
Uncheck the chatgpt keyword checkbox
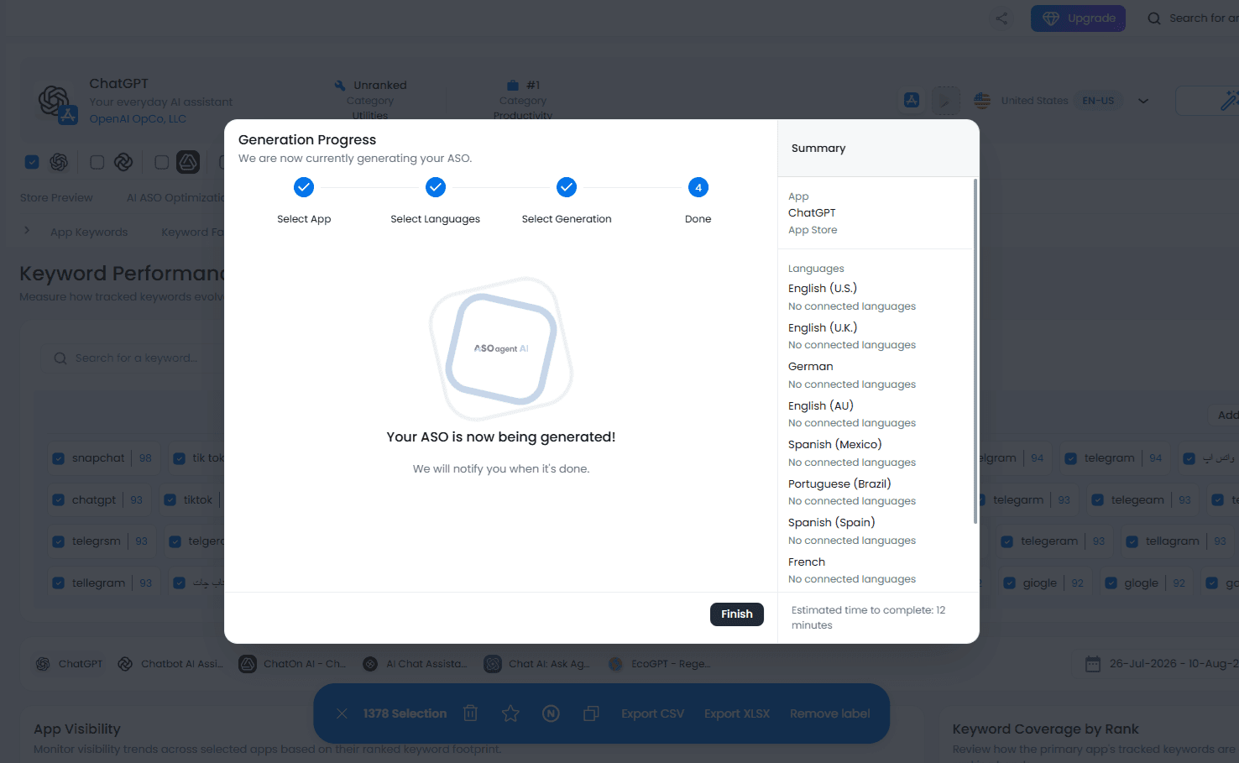point(59,500)
